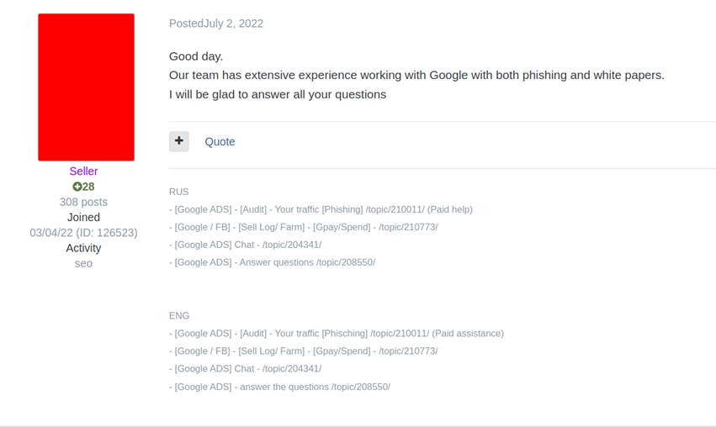Open RUS Sell Log/Farm topic line
The height and width of the screenshot is (427, 716).
(303, 227)
